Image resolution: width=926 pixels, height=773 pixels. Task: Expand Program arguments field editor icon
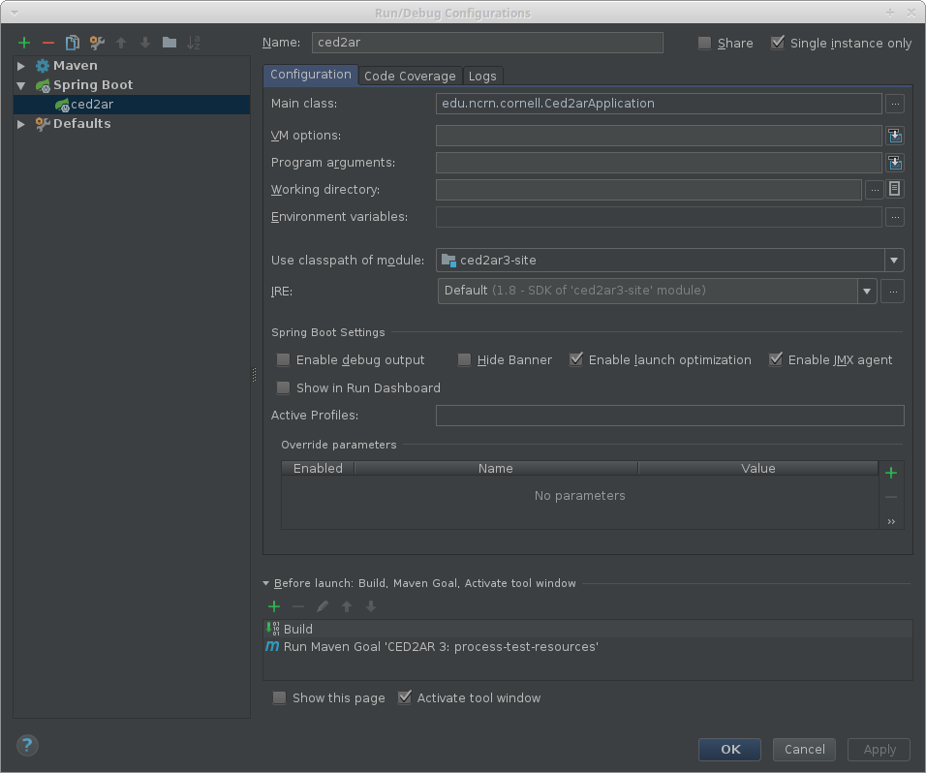pyautogui.click(x=895, y=163)
